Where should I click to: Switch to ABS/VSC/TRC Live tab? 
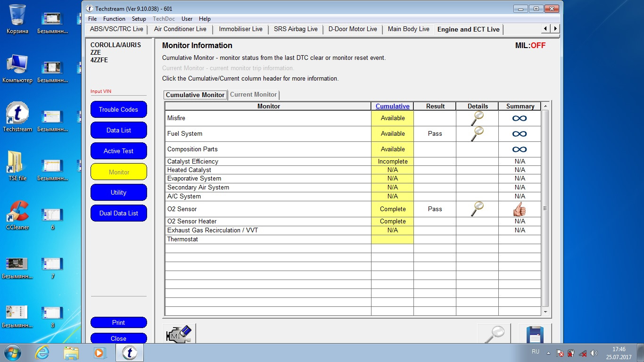[x=116, y=29]
